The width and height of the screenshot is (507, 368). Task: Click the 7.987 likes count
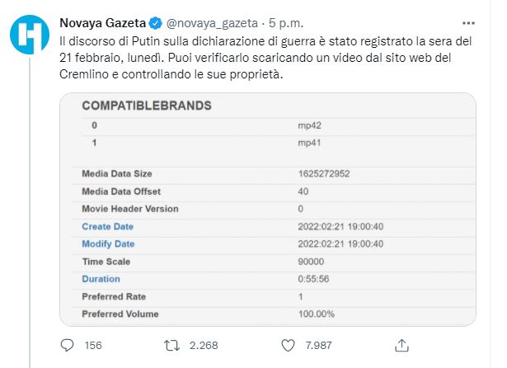(x=318, y=346)
